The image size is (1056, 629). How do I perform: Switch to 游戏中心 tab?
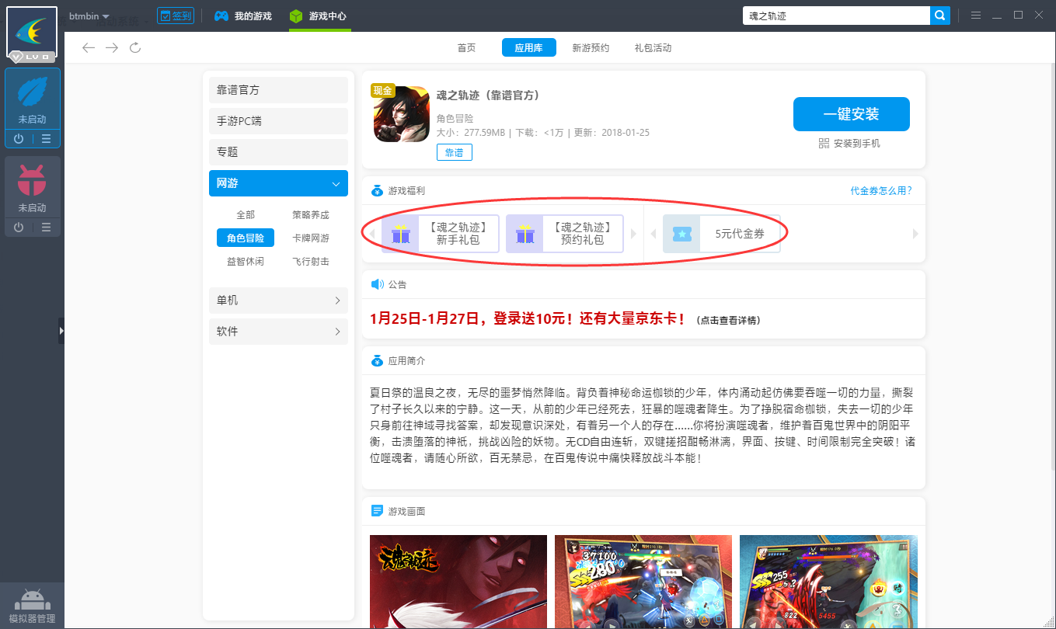coord(318,16)
